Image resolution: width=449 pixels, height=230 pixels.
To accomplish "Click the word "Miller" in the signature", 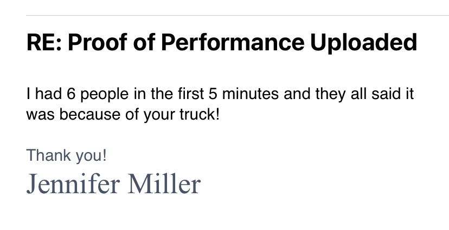I will (164, 183).
